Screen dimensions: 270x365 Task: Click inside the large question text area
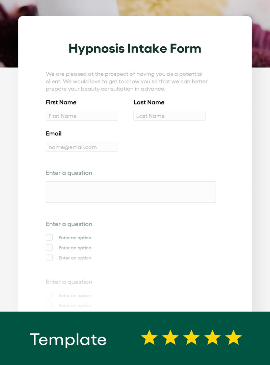pyautogui.click(x=131, y=192)
